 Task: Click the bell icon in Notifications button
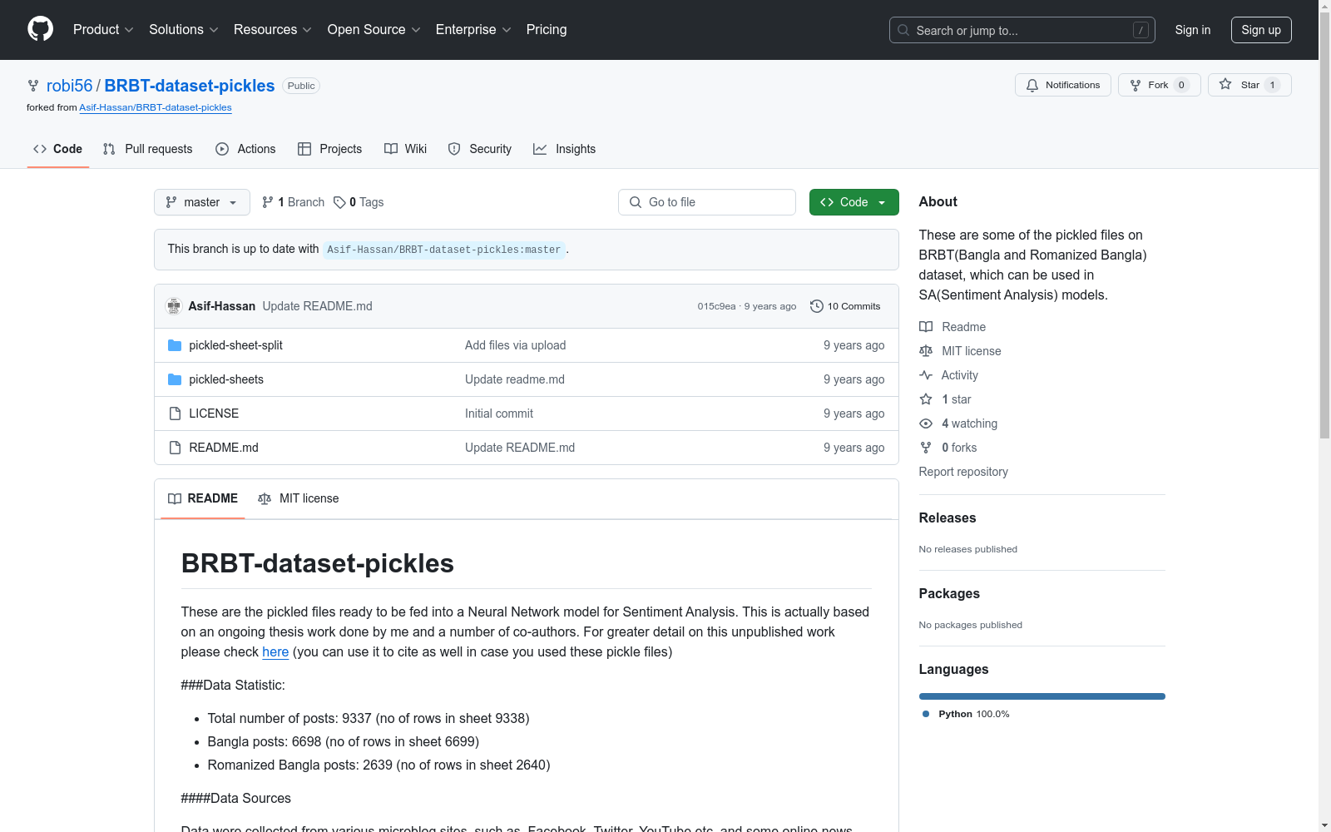pyautogui.click(x=1032, y=85)
